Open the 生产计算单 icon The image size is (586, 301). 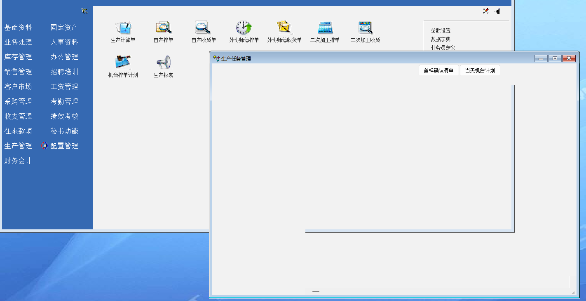click(123, 28)
